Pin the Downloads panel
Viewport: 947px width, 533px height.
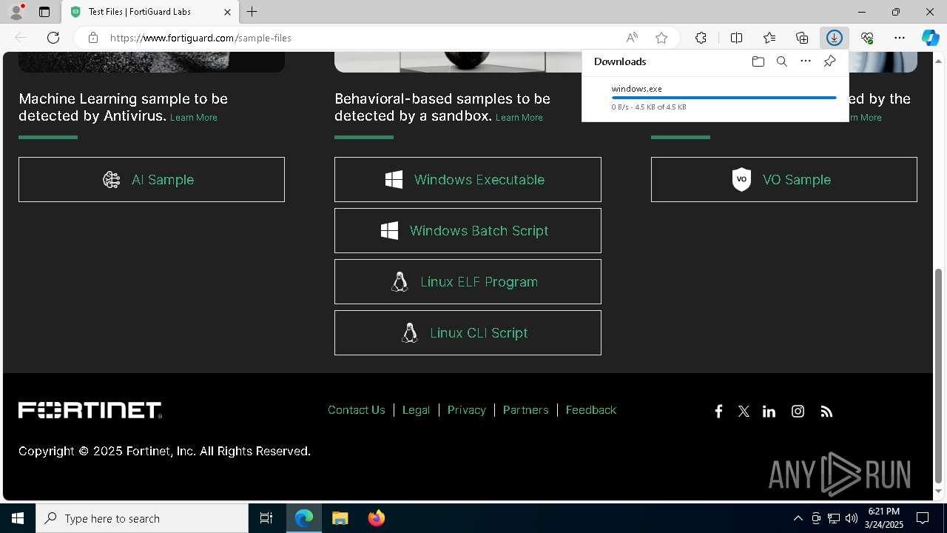click(829, 61)
